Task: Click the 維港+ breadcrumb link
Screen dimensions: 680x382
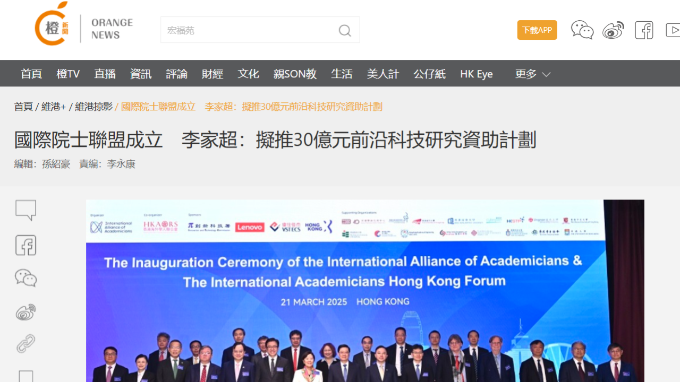Action: pyautogui.click(x=54, y=107)
